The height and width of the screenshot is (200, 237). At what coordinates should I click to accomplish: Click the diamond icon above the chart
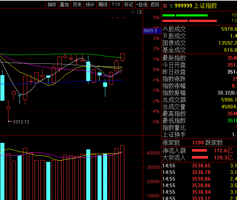pyautogui.click(x=133, y=12)
